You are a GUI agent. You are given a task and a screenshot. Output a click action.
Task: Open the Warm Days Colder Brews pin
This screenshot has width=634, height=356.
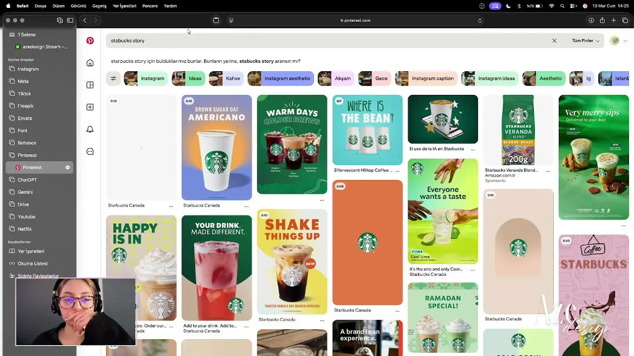click(x=292, y=145)
